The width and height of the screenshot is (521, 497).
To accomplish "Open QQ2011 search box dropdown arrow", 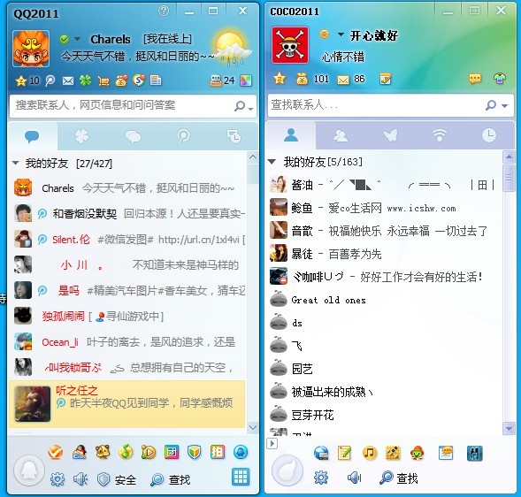I will [x=251, y=109].
